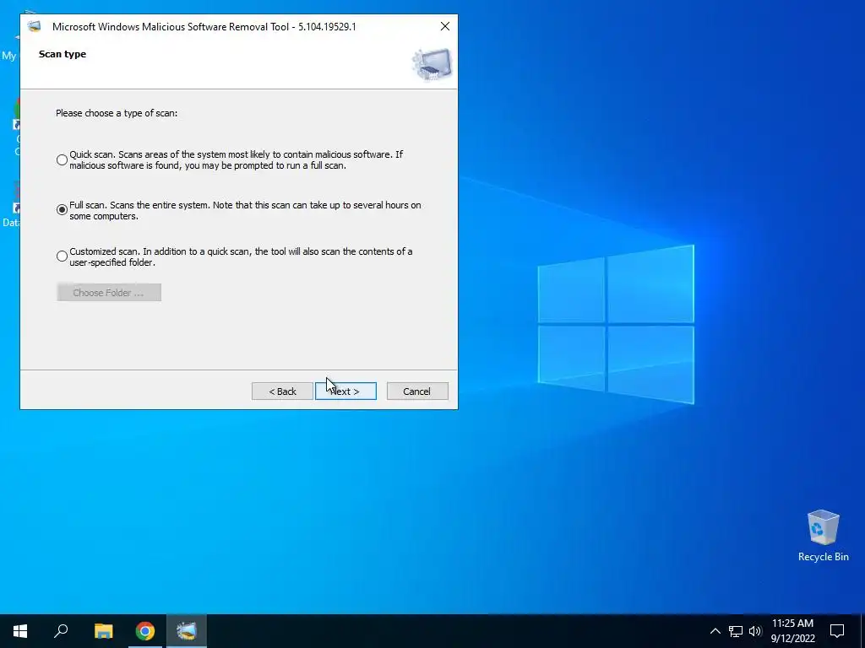Image resolution: width=865 pixels, height=648 pixels.
Task: Open the volume speaker tray icon
Action: [x=755, y=631]
